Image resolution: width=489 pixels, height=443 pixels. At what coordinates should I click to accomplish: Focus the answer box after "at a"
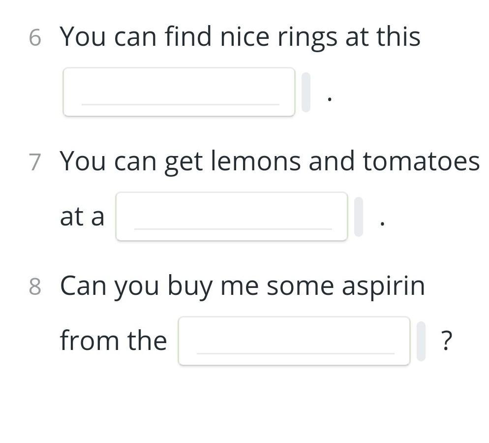point(232,216)
